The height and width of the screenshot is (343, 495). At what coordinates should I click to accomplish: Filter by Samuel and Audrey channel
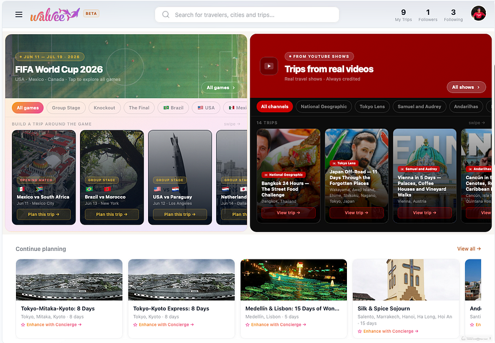(419, 106)
